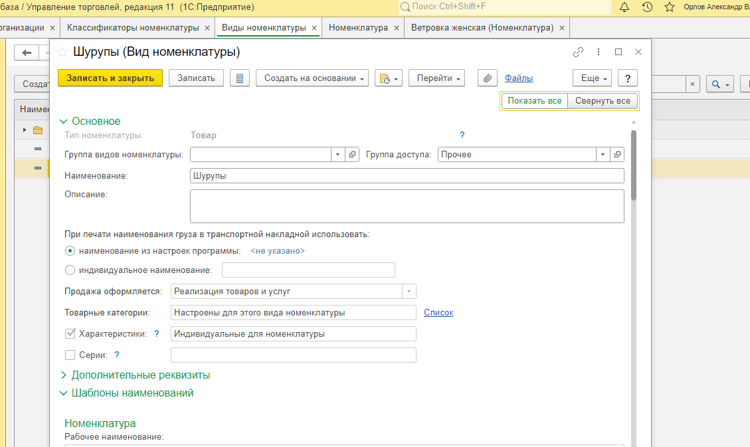The image size is (750, 447).
Task: Show help hint near Тип номенклатуры
Action: pos(462,135)
